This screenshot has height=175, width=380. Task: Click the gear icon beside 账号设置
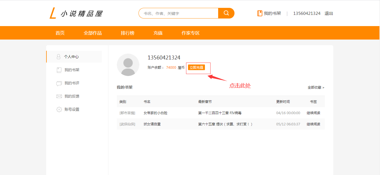coord(59,109)
